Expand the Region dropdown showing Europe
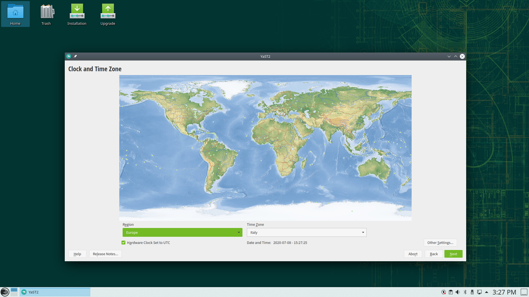The height and width of the screenshot is (297, 529). pyautogui.click(x=182, y=232)
